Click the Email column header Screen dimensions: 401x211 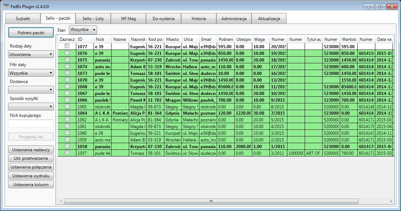coord(208,39)
